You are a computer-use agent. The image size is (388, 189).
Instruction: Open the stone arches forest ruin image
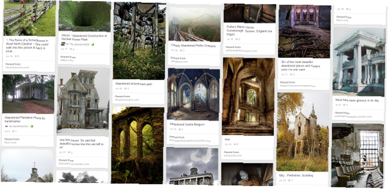point(137,145)
